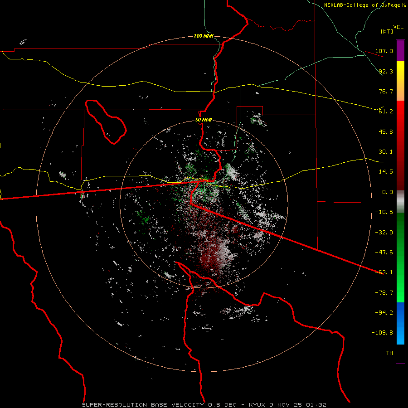408x408 pixels.
Task: Click the 100 NMI range ring label
Action: tap(204, 36)
